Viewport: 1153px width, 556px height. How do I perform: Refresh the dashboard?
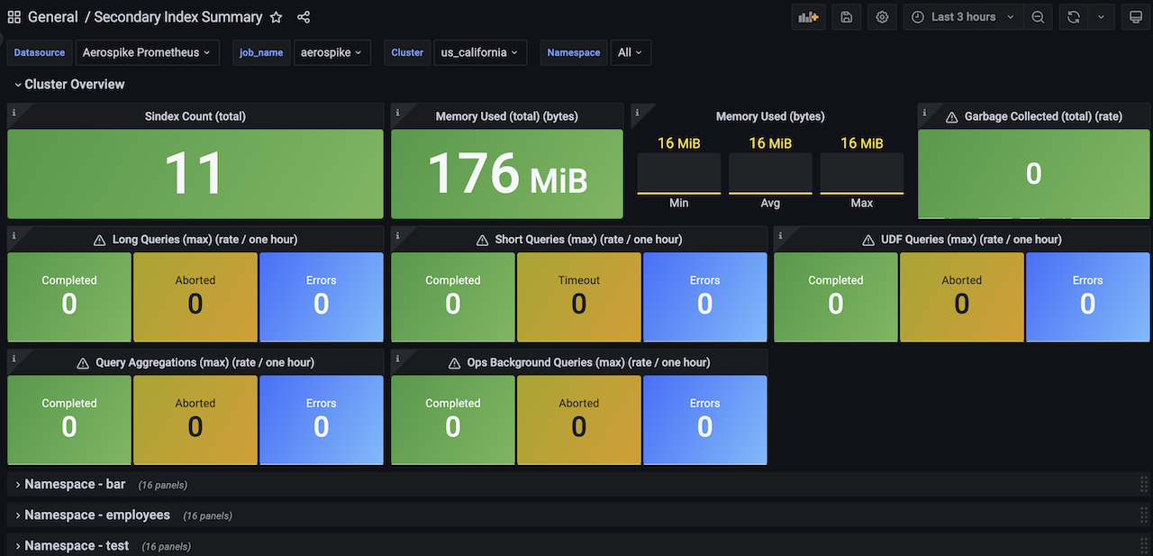coord(1074,17)
